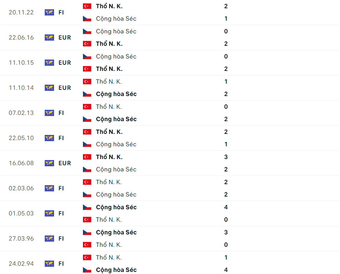
Task: Click the Turkey flag in the 11.10.14 match
Action: [87, 82]
